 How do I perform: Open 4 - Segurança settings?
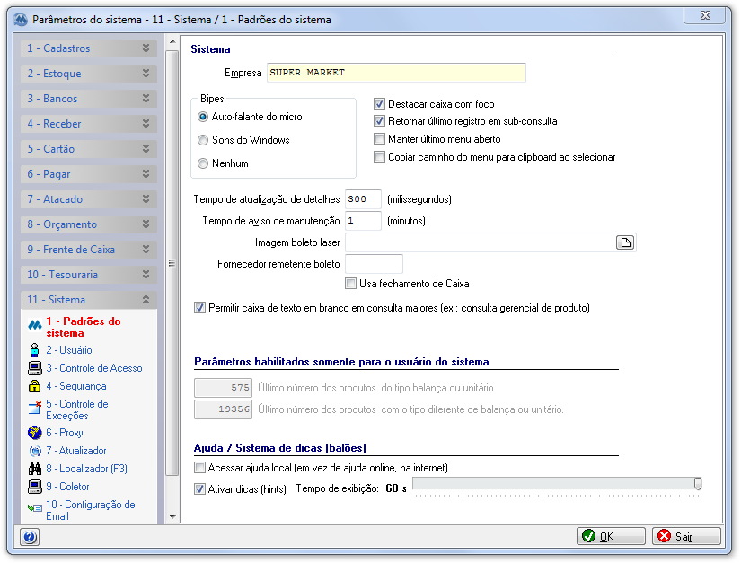point(76,386)
